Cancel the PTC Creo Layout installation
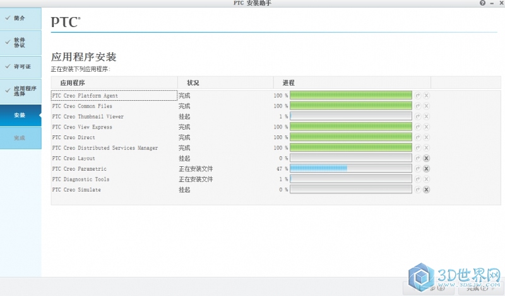The width and height of the screenshot is (505, 296). [427, 158]
